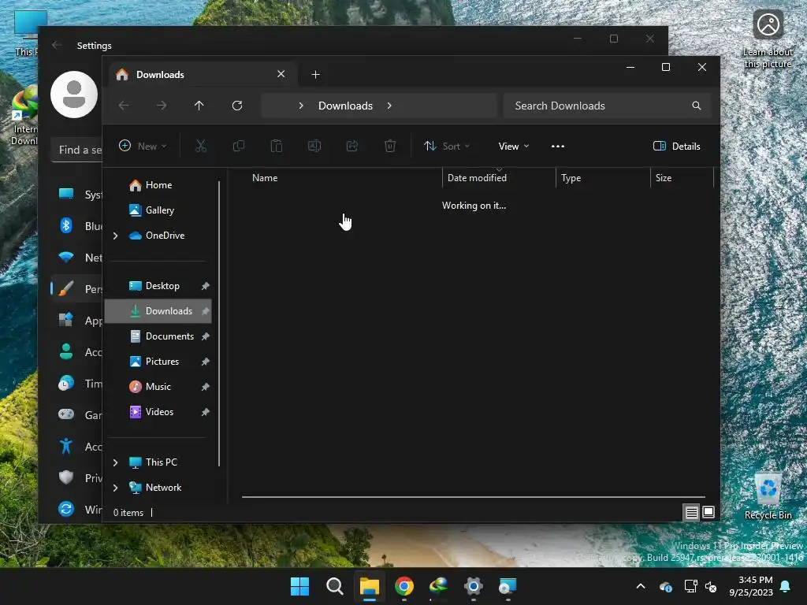Go up one folder level arrow
The width and height of the screenshot is (807, 605).
199,106
